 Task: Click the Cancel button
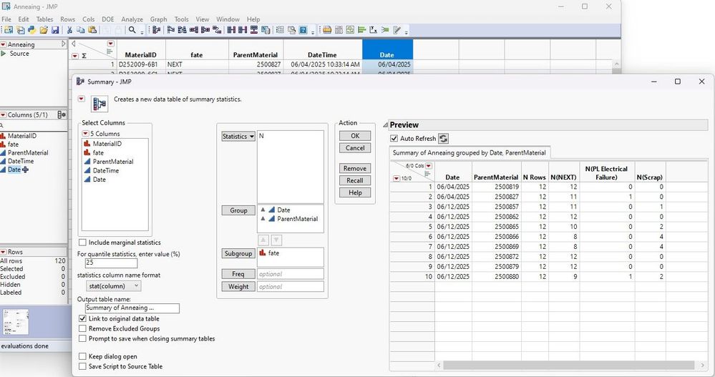pos(355,147)
